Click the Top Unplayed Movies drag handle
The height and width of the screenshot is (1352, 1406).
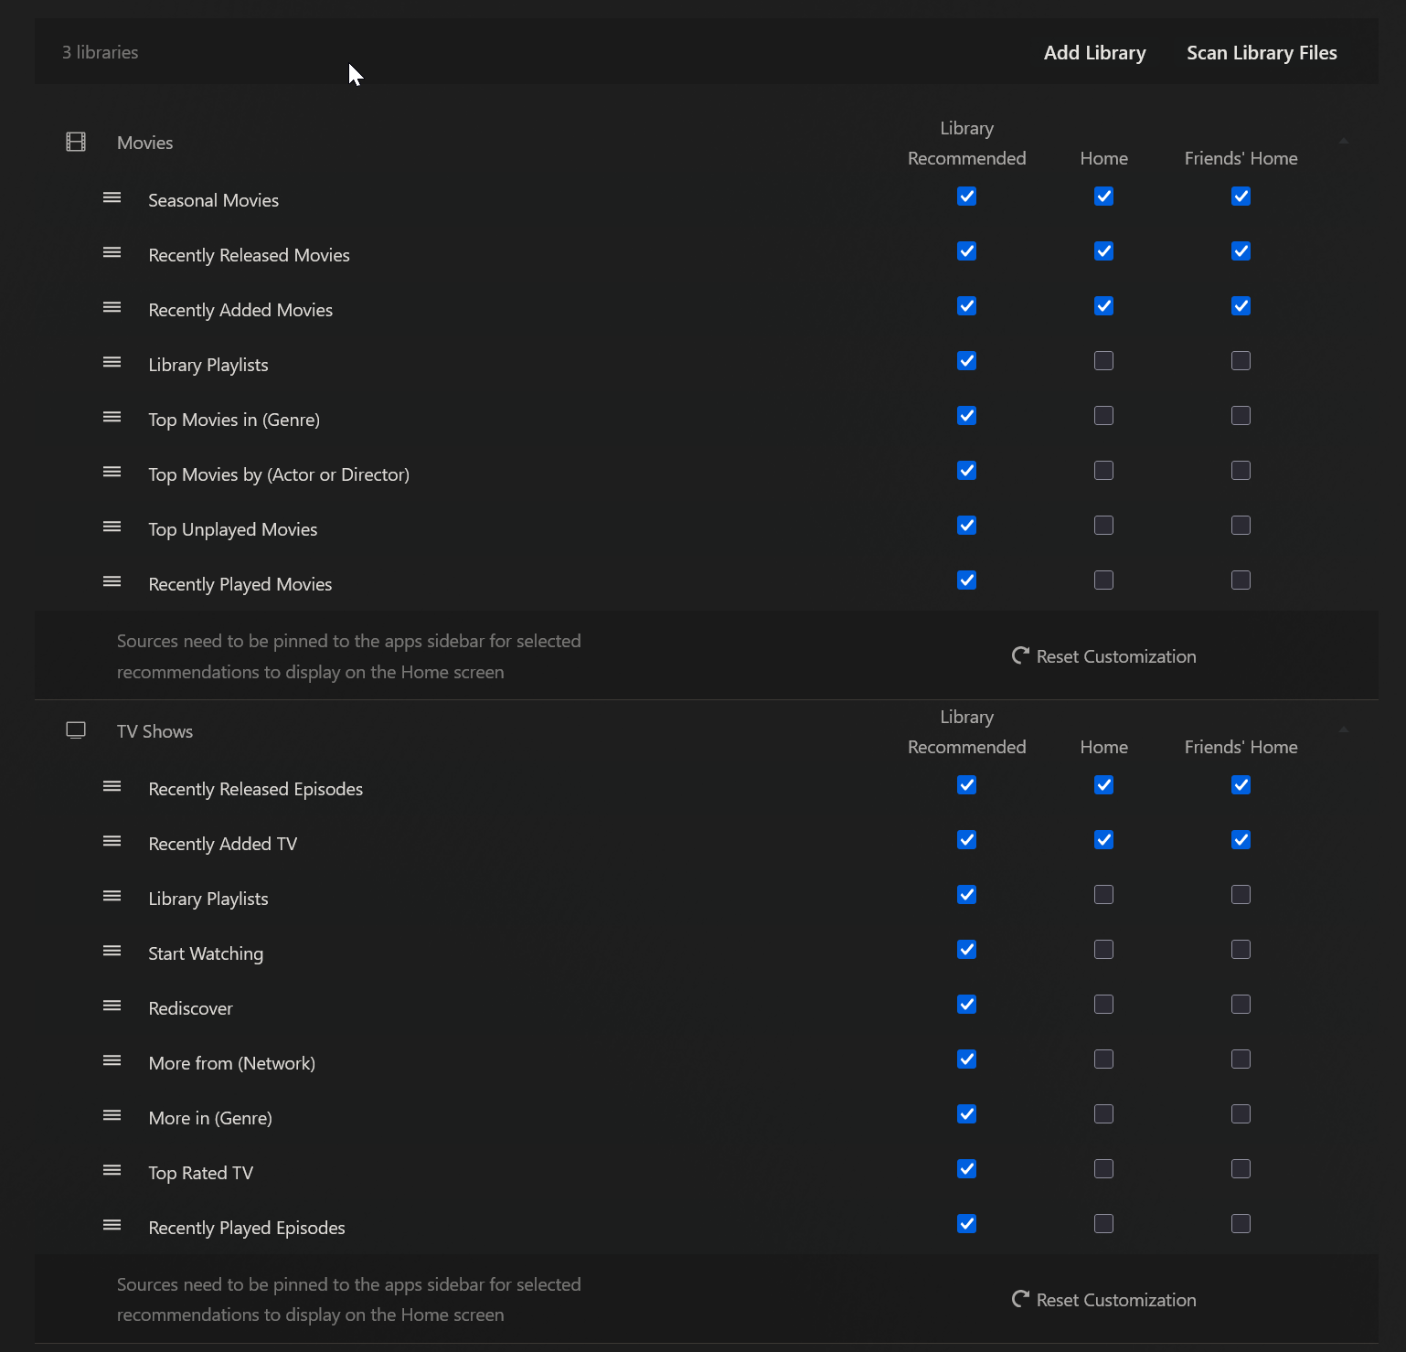click(112, 527)
